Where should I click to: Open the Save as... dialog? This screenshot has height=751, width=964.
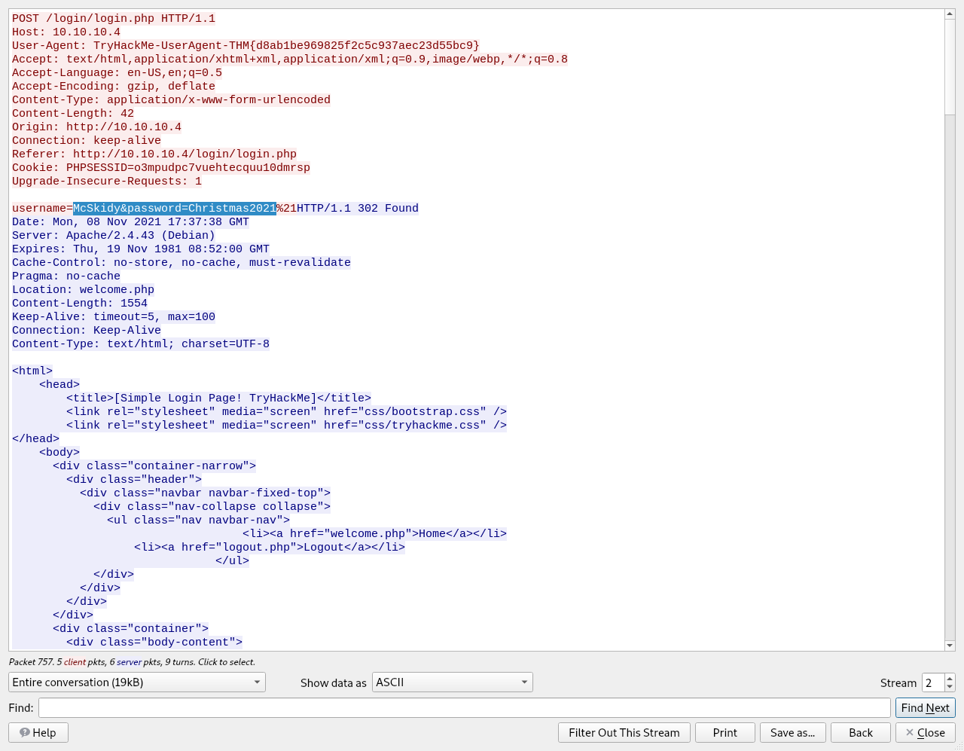[x=792, y=733]
